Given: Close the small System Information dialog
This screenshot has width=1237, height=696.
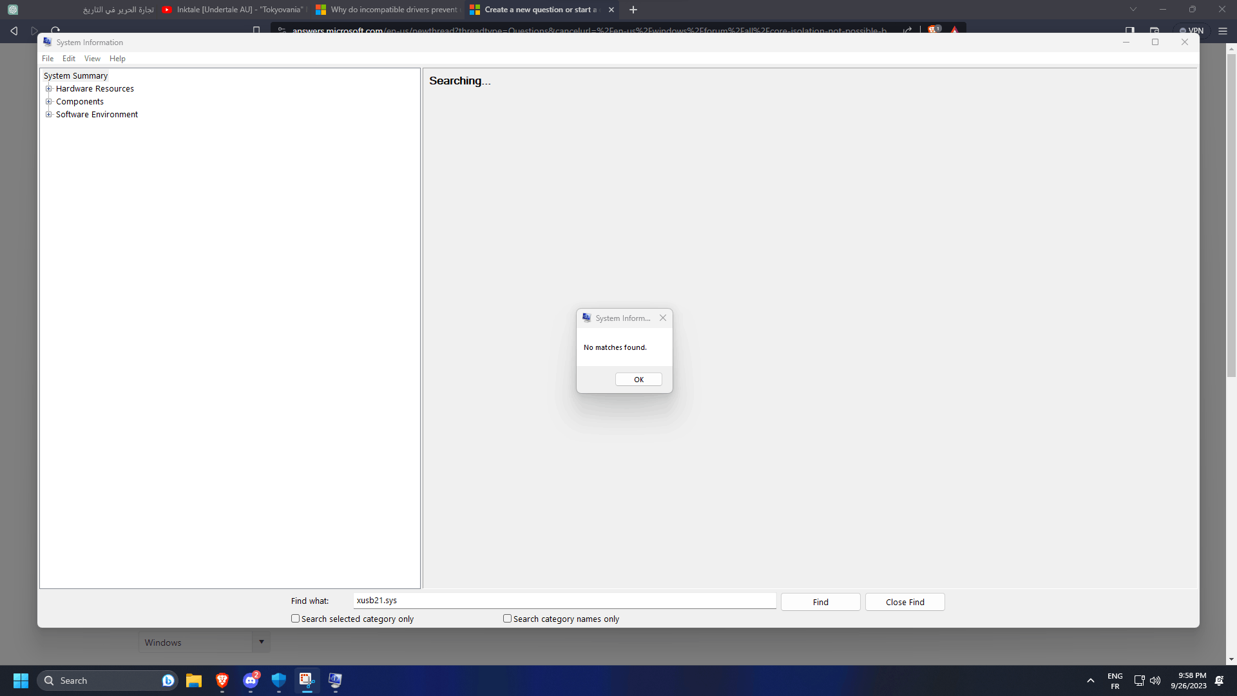Looking at the screenshot, I should [662, 318].
